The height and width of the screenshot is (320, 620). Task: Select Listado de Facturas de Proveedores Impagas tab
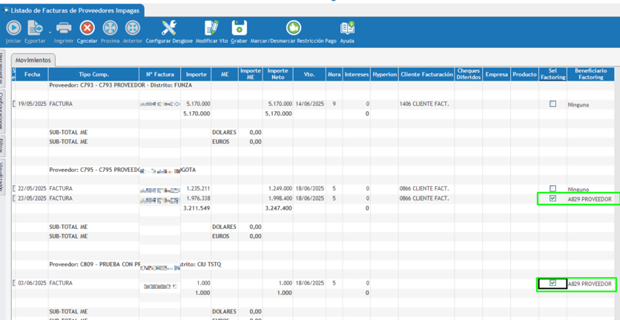point(73,10)
